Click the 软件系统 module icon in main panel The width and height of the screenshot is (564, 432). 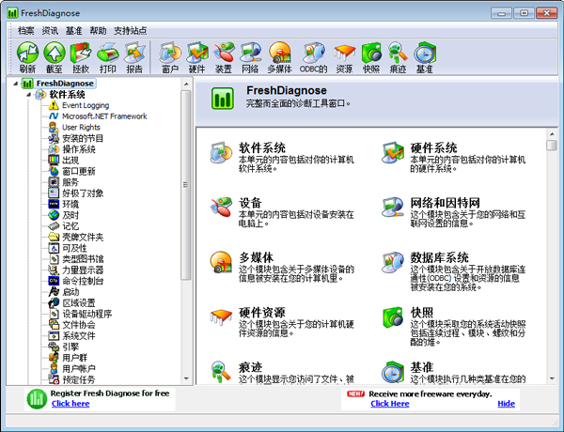[x=221, y=153]
